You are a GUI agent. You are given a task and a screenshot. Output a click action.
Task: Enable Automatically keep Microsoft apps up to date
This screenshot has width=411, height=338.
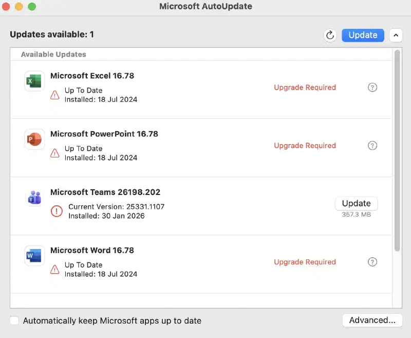(x=14, y=321)
